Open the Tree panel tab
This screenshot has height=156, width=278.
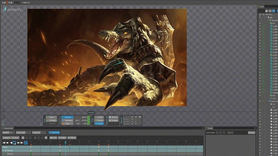(261, 6)
